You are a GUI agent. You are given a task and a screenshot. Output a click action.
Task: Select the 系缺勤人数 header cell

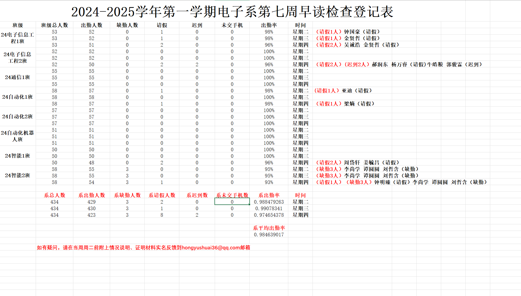(x=127, y=195)
